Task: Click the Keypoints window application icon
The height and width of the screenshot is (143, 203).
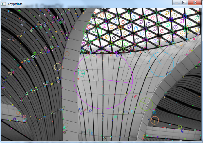Action: coord(3,3)
